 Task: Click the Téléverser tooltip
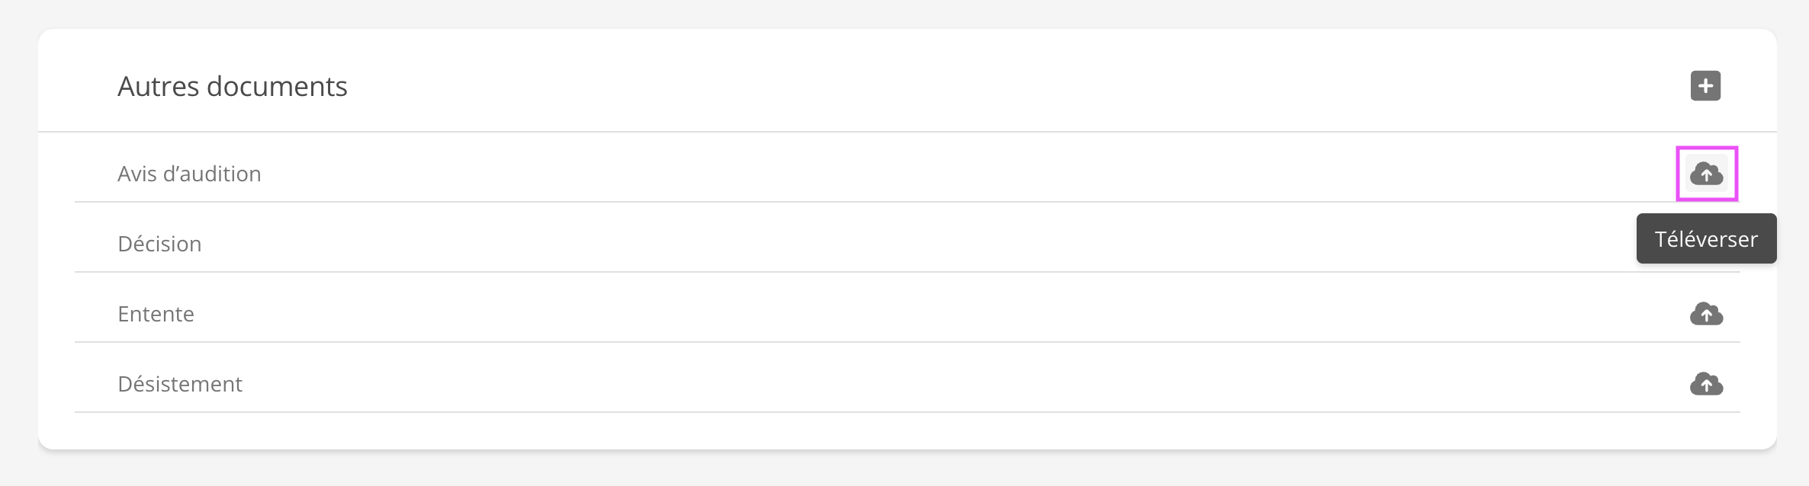[x=1706, y=239]
